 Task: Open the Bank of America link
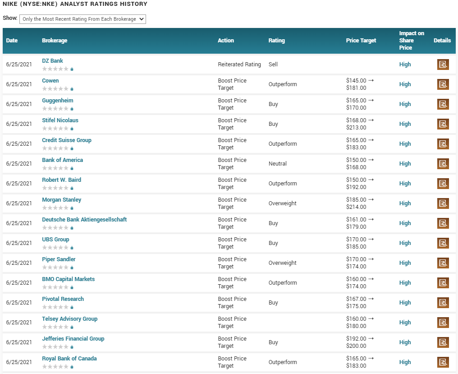coord(63,160)
